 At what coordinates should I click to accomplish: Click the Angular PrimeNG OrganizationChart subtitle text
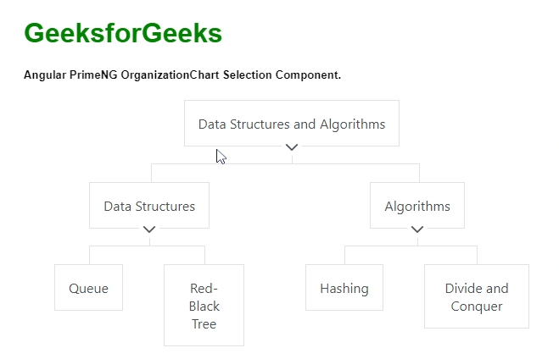(x=182, y=75)
